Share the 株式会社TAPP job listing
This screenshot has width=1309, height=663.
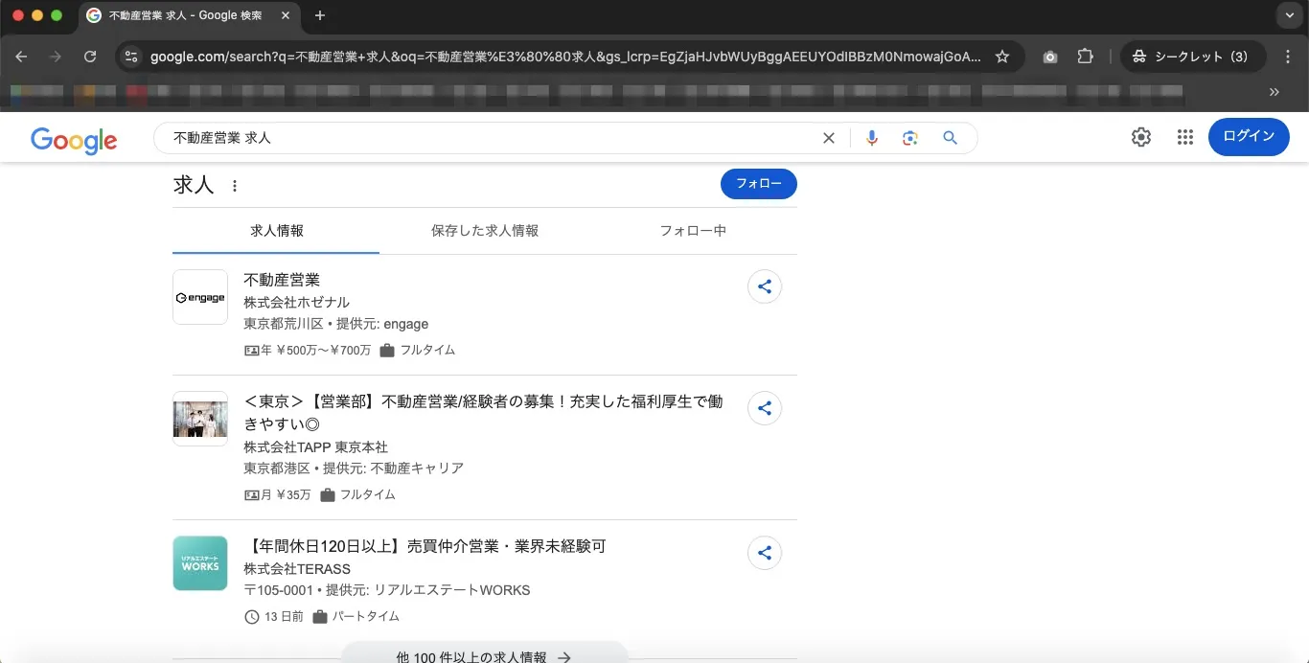765,408
